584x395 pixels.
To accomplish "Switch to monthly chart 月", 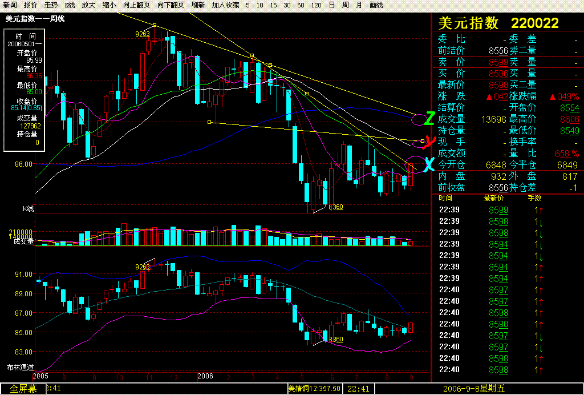I will pos(359,5).
